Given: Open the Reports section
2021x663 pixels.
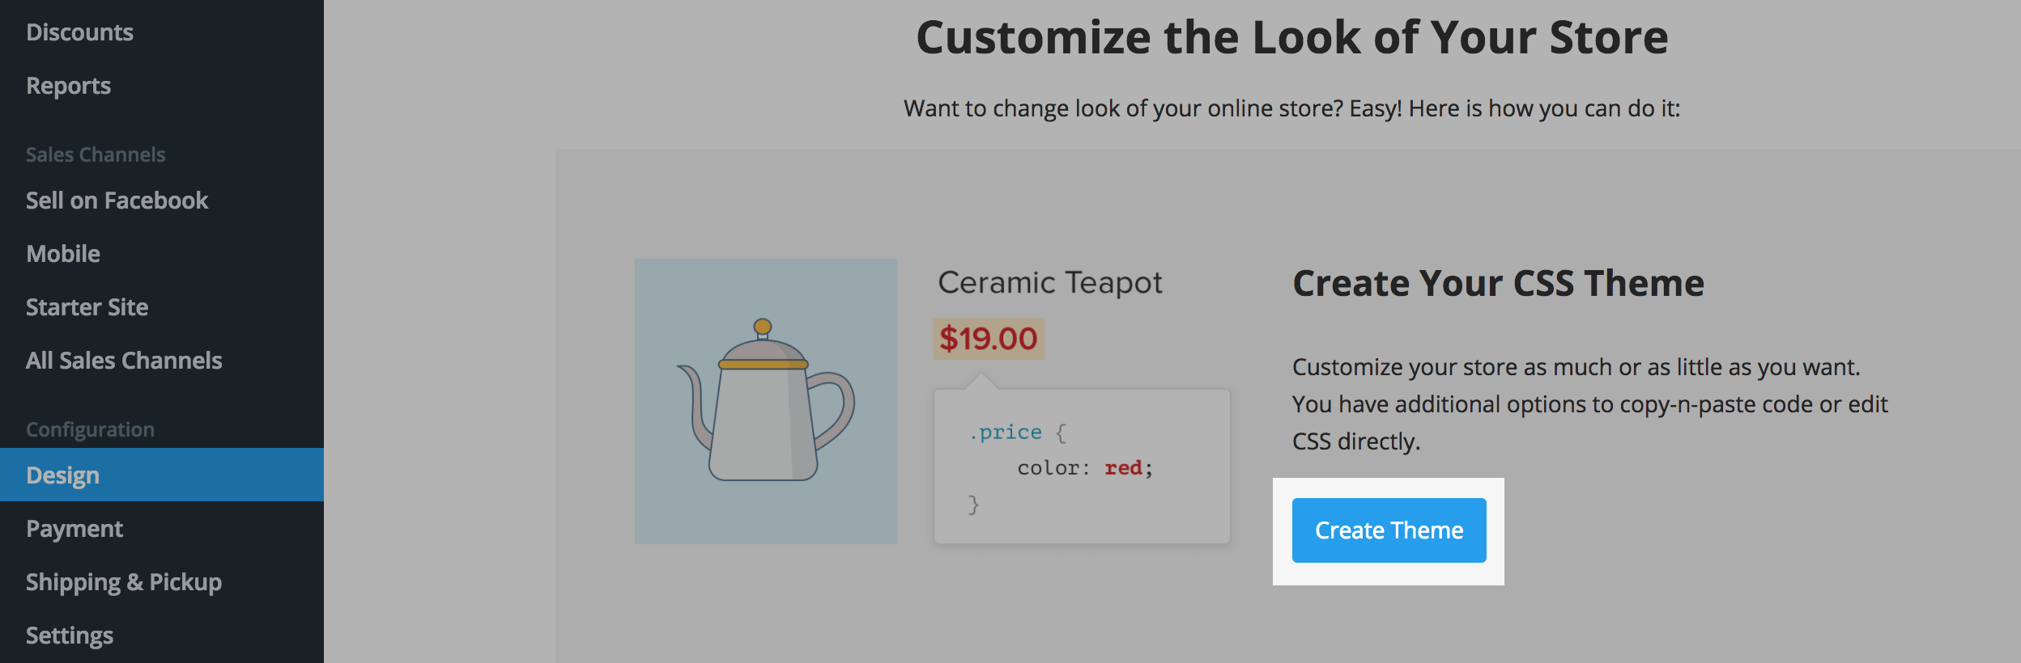Looking at the screenshot, I should point(68,86).
